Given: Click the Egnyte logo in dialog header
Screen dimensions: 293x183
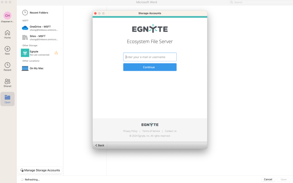Looking at the screenshot, I should click(150, 29).
